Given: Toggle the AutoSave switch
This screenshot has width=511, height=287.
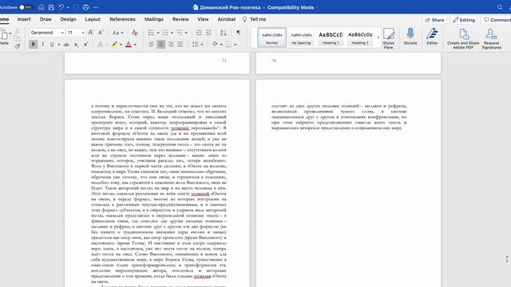Looking at the screenshot, I should [x=26, y=7].
